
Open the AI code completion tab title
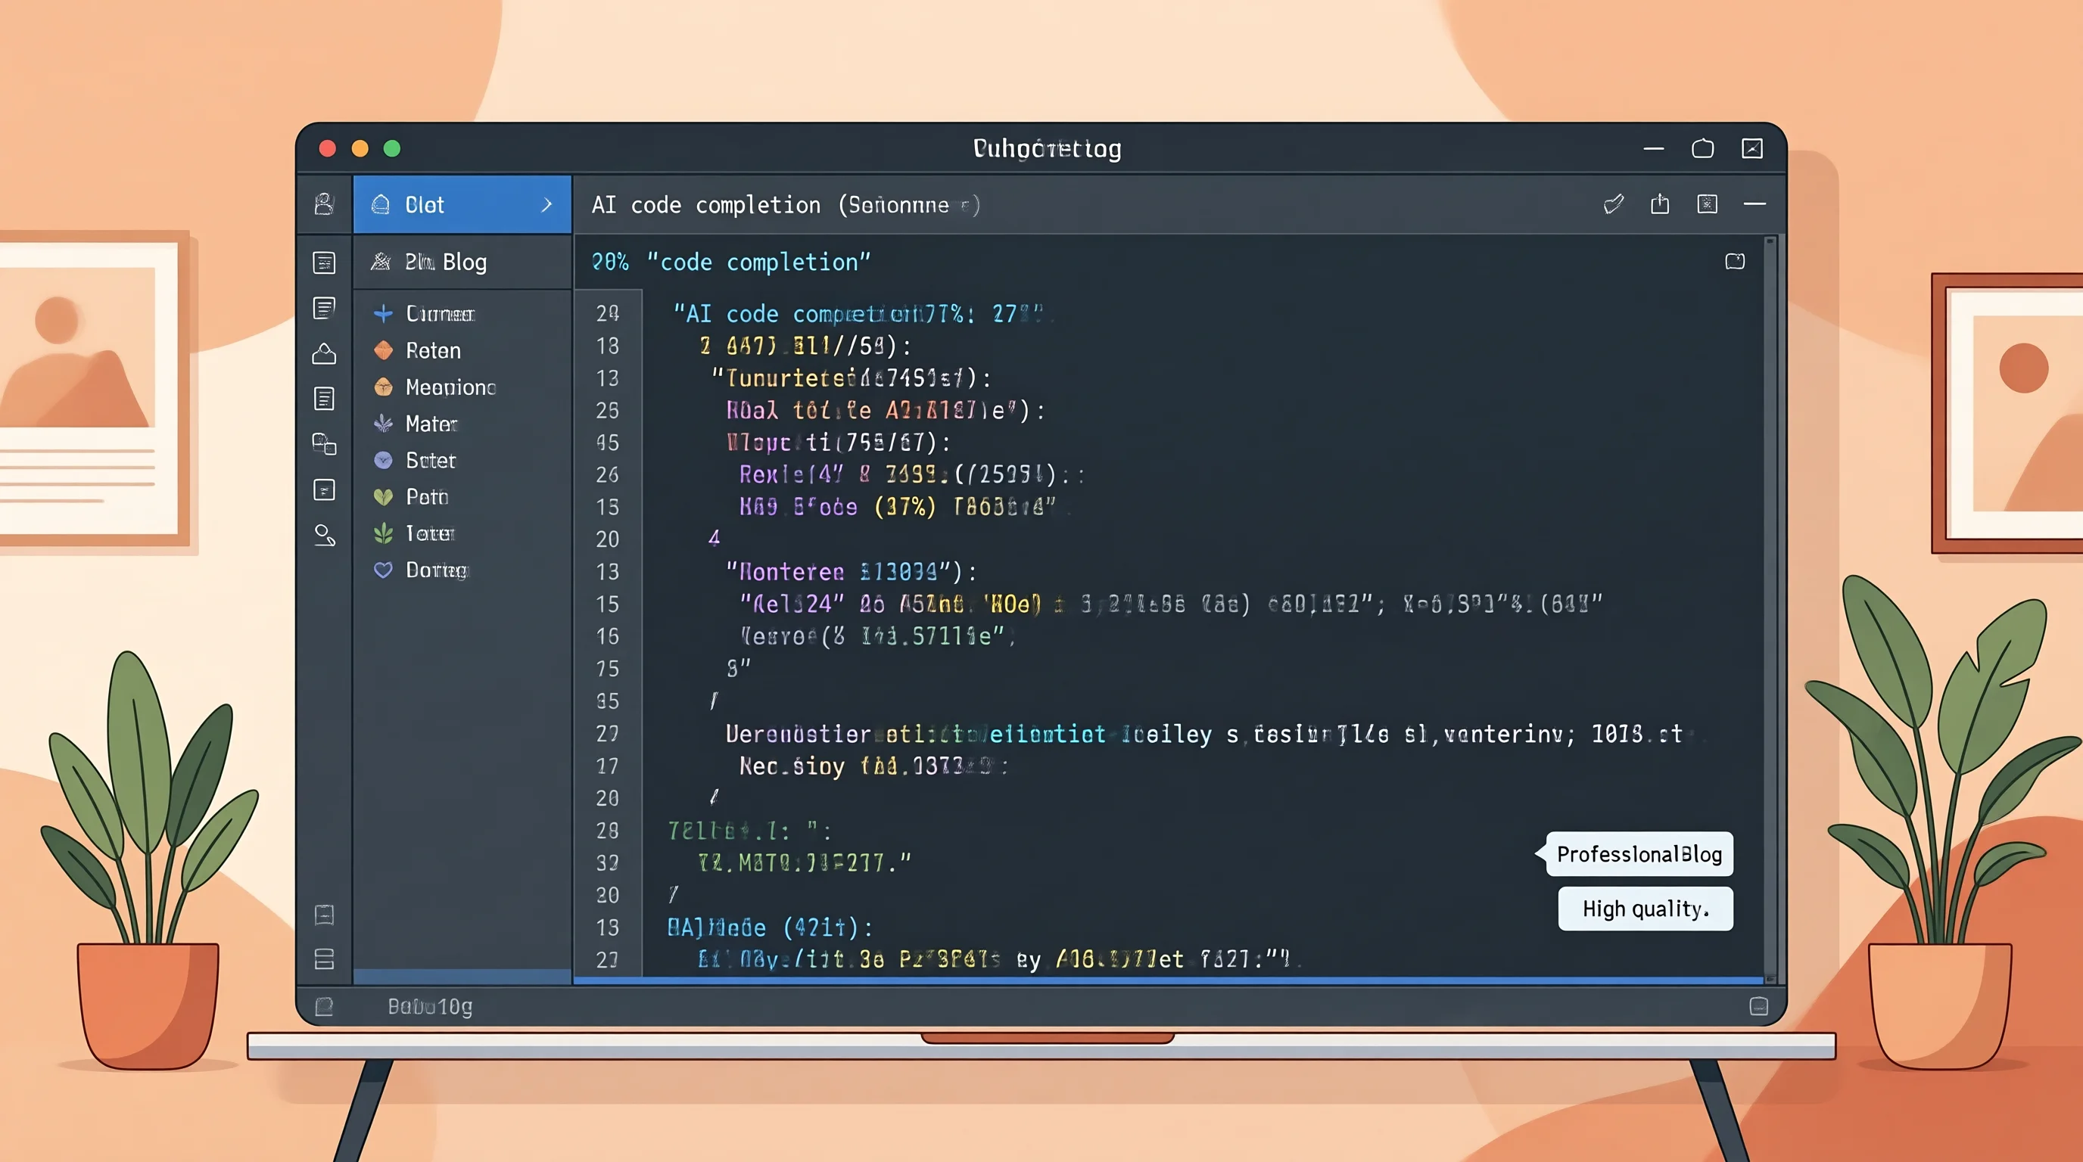pyautogui.click(x=785, y=205)
